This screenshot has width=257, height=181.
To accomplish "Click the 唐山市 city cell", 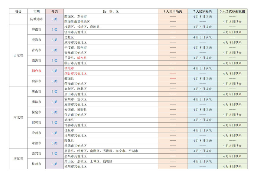I will point(36,92).
